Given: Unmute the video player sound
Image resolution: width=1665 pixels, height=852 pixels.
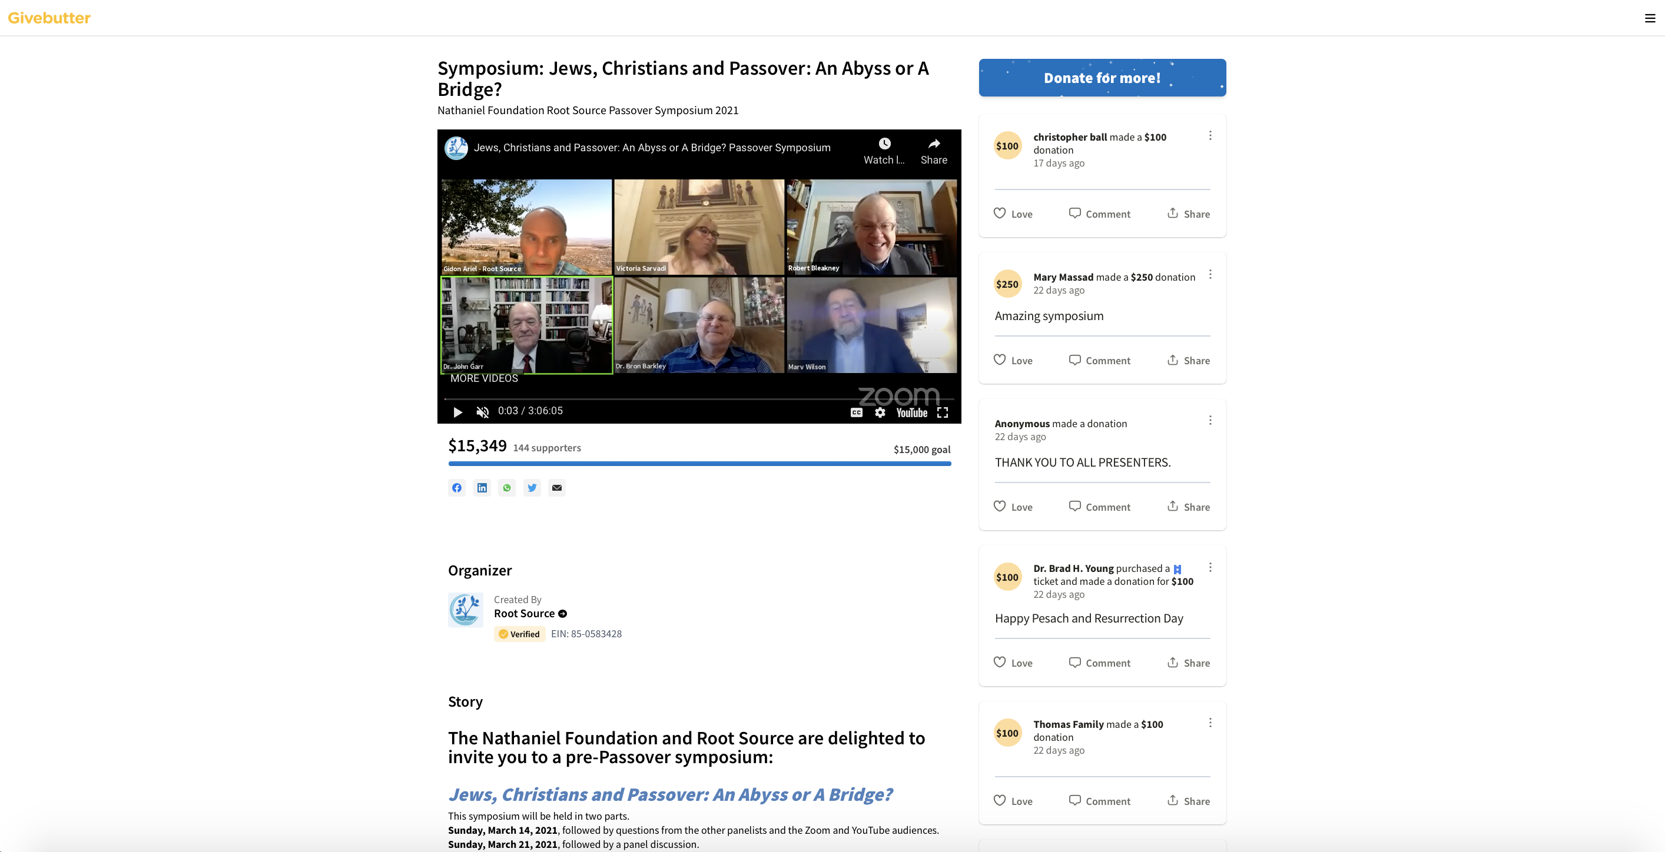Looking at the screenshot, I should click(482, 411).
